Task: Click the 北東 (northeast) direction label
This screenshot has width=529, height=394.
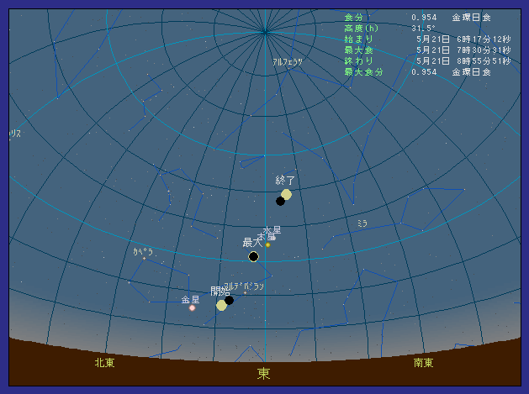Action: (104, 363)
